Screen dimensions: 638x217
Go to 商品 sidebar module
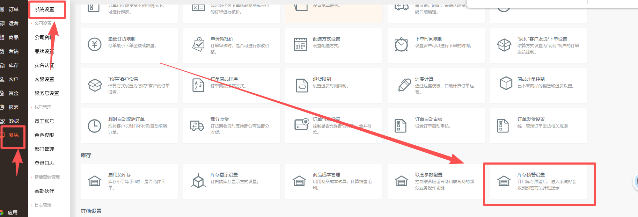[14, 37]
